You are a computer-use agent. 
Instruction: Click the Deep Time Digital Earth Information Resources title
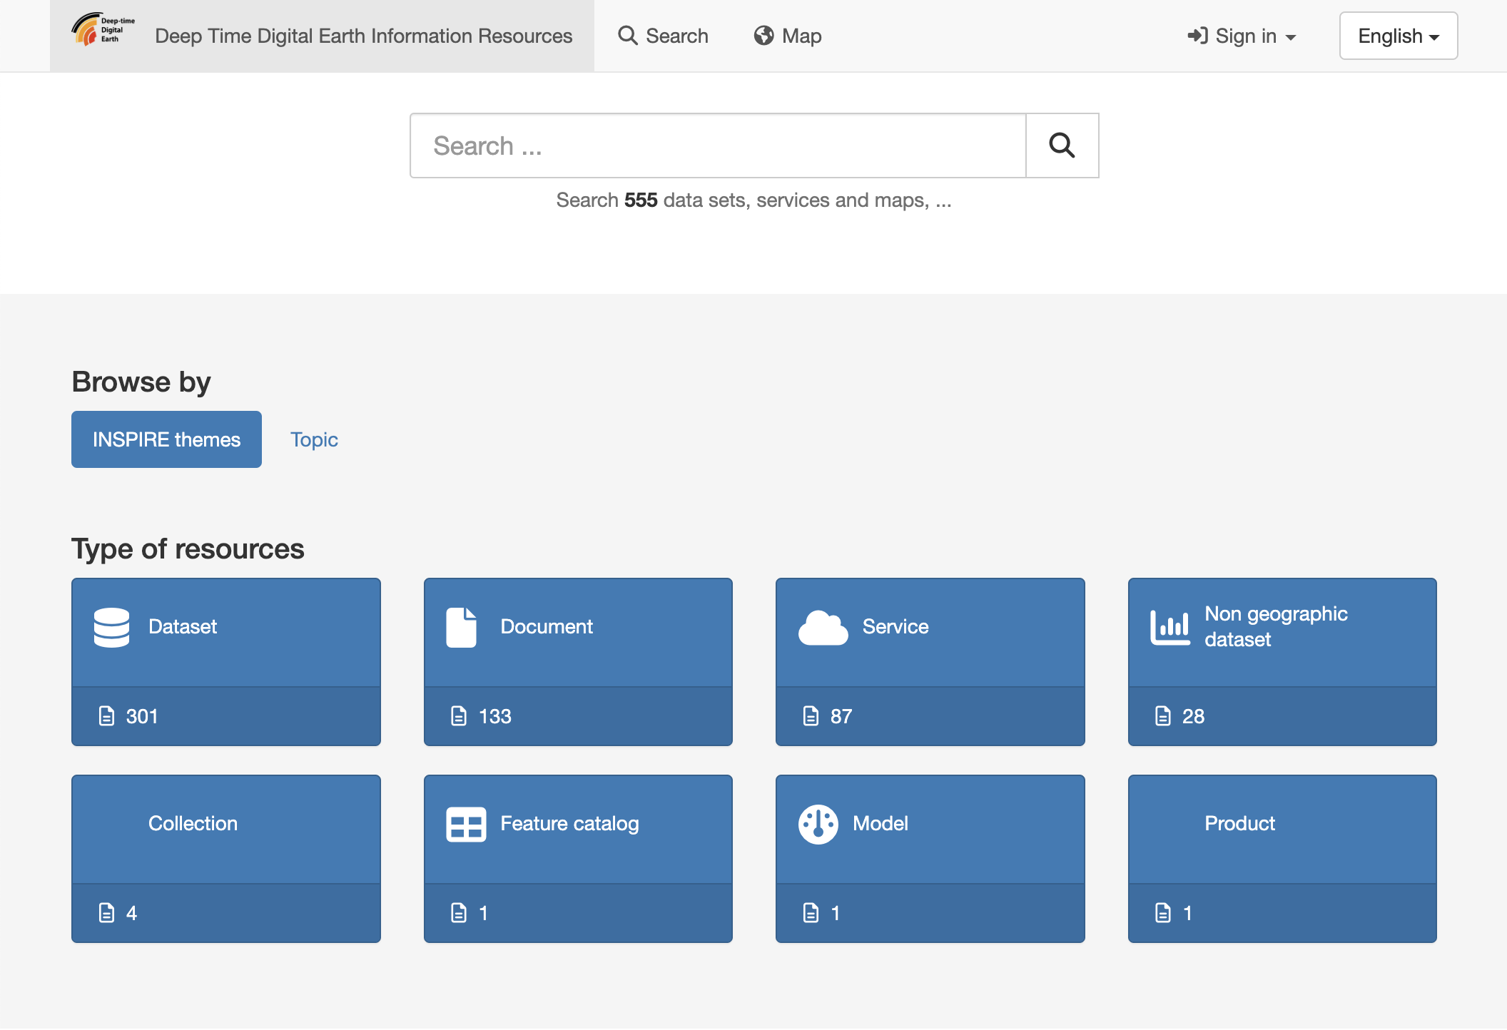tap(363, 36)
